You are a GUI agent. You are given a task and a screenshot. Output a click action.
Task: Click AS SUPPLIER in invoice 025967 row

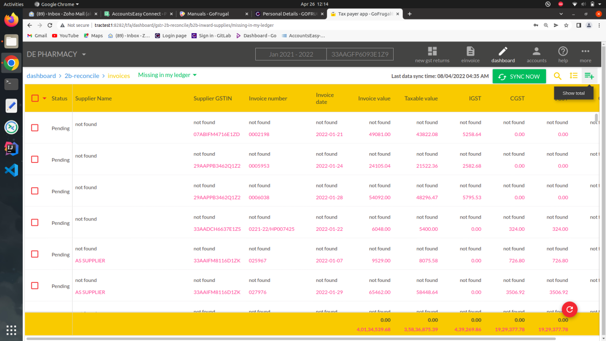click(90, 261)
